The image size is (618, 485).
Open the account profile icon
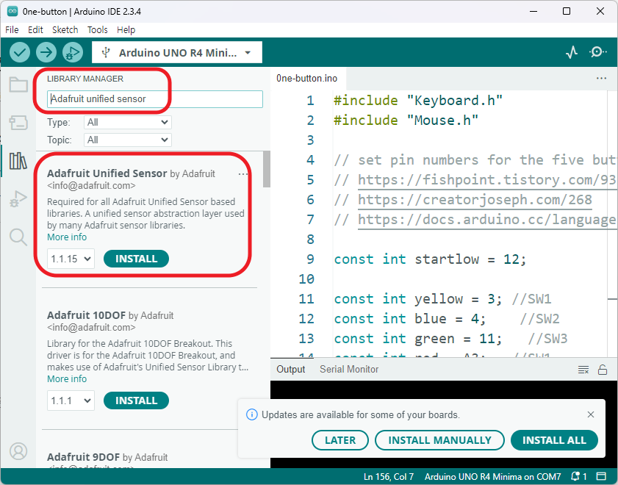click(x=18, y=451)
